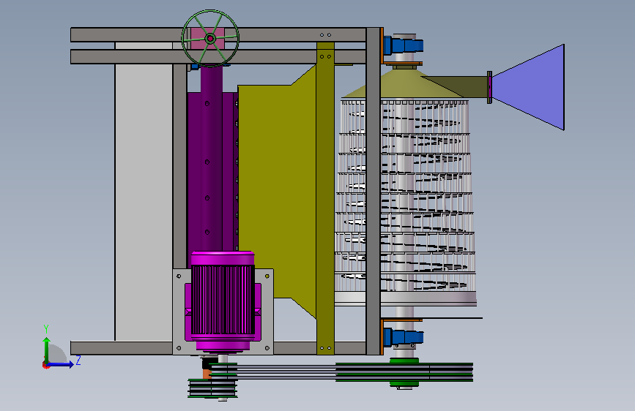The width and height of the screenshot is (635, 411).
Task: Click the blue Z axis arrow
Action: (61, 364)
